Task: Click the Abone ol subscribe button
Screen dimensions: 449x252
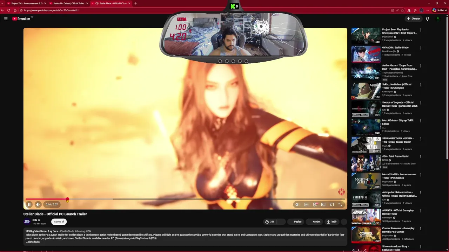Action: coord(59,222)
